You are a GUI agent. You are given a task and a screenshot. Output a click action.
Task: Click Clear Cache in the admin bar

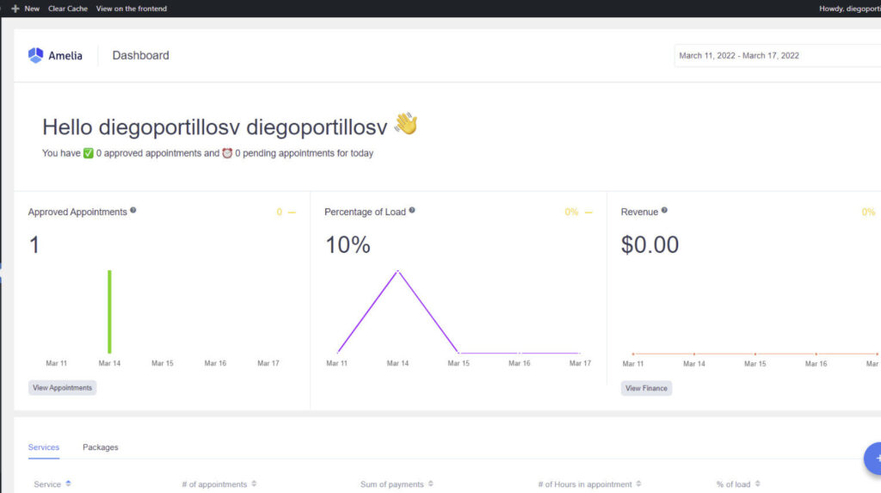(x=68, y=9)
